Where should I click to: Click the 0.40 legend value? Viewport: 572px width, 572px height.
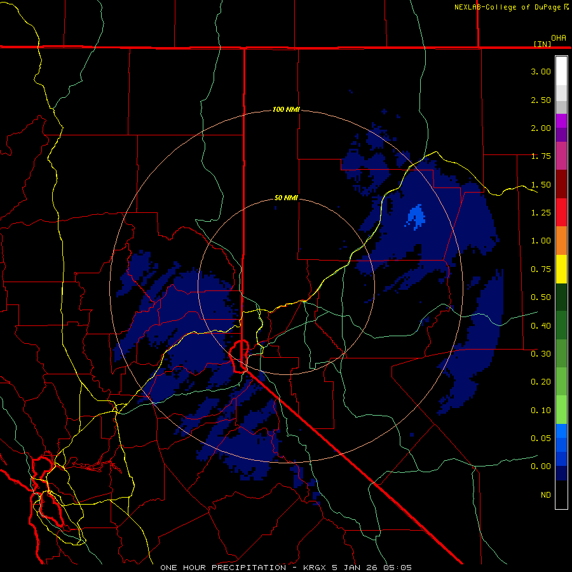pos(541,325)
